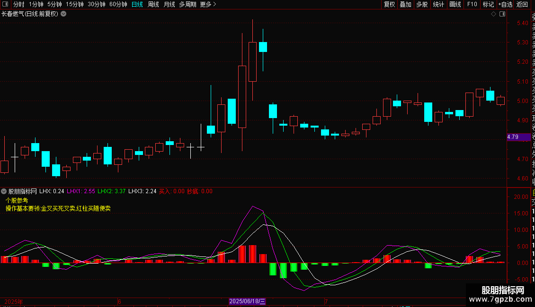Viewport: 535px width, 307px height.
Task: Expand the 更多 more periods menu
Action: 208,4
